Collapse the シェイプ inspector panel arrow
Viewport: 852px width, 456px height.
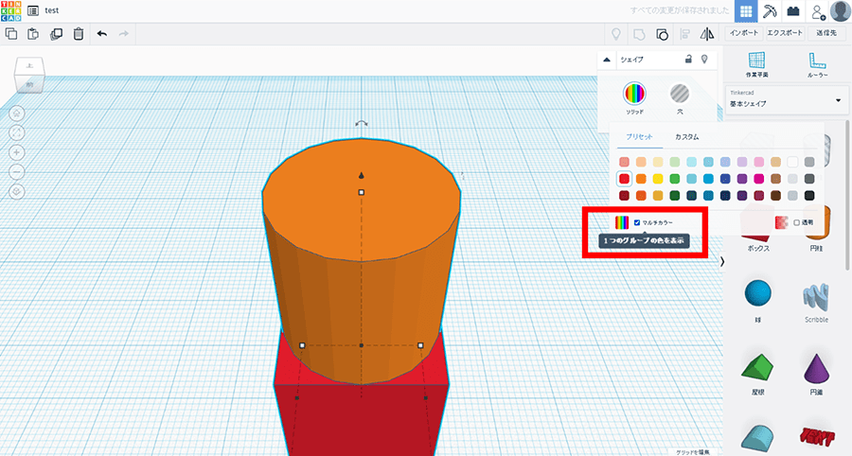click(607, 59)
